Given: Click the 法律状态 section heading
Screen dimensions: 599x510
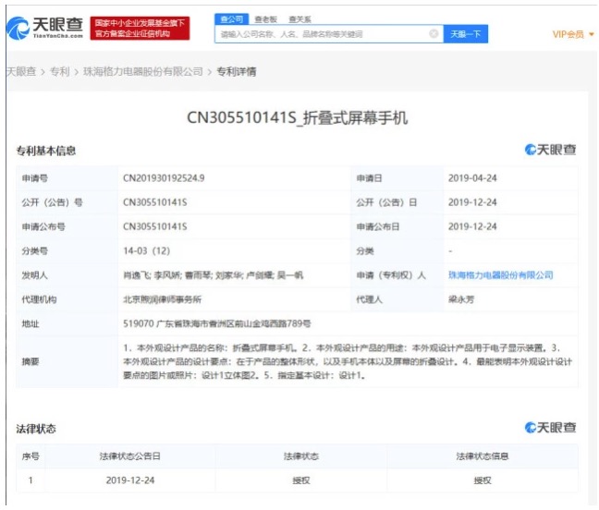Looking at the screenshot, I should click(36, 429).
